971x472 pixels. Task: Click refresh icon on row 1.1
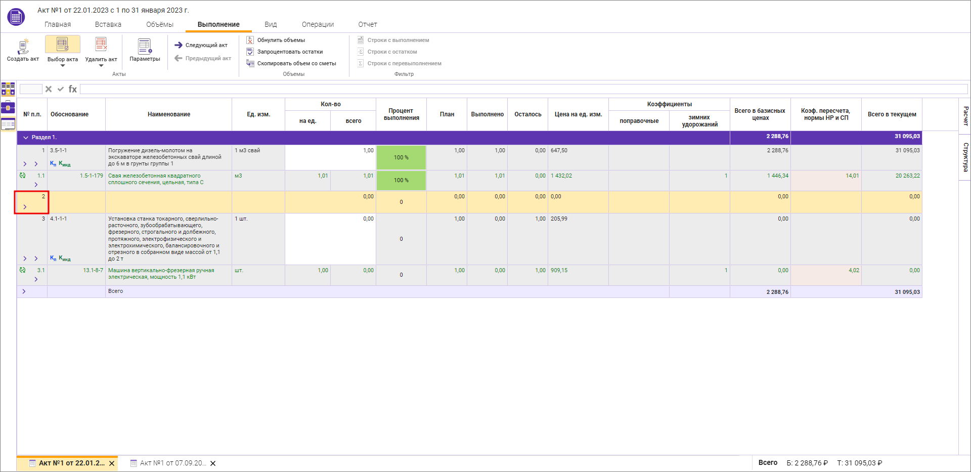(x=22, y=176)
